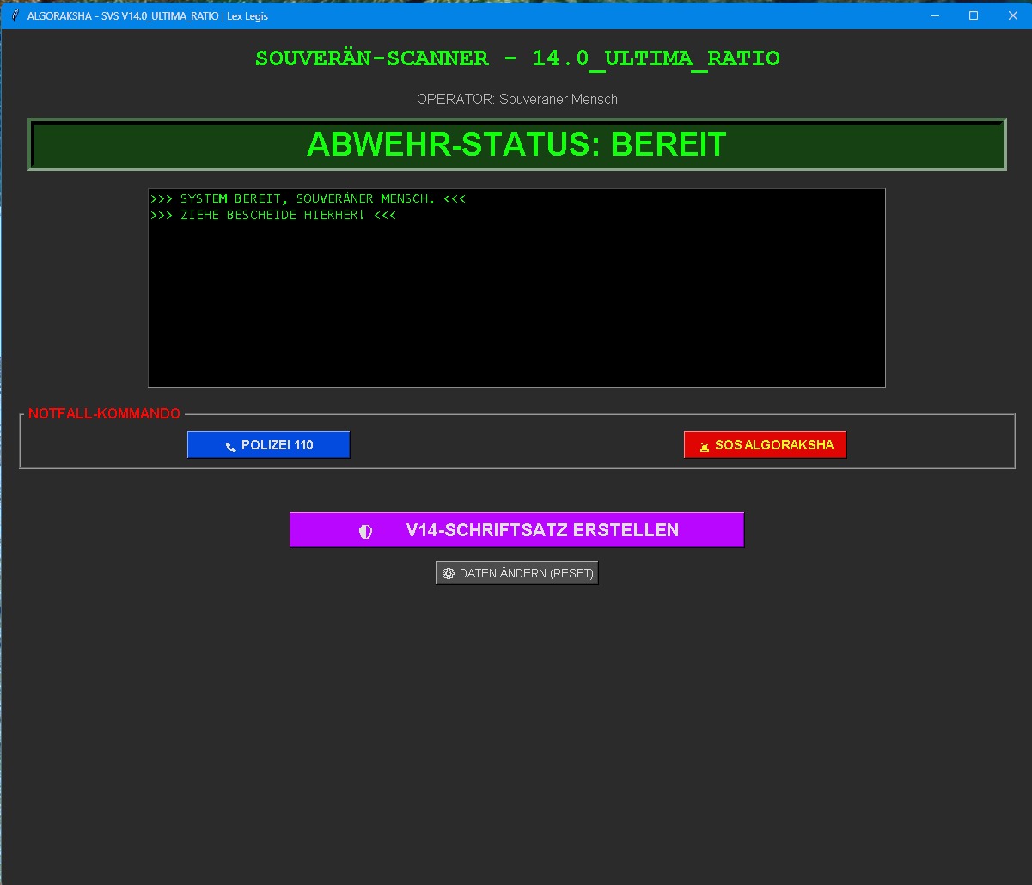This screenshot has width=1032, height=885.
Task: Trigger the red SOS ALGORAKSHA button
Action: pyautogui.click(x=765, y=445)
